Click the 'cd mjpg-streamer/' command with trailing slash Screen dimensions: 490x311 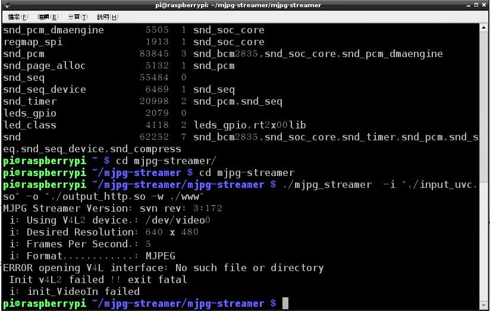pos(166,161)
